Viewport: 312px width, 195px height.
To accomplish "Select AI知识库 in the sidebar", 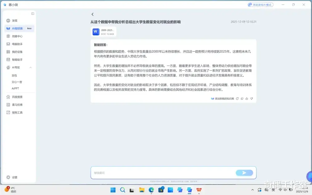I will [19, 28].
